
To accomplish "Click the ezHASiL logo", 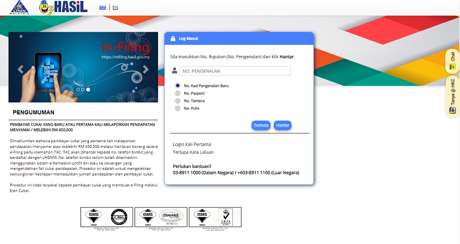I will (63, 8).
